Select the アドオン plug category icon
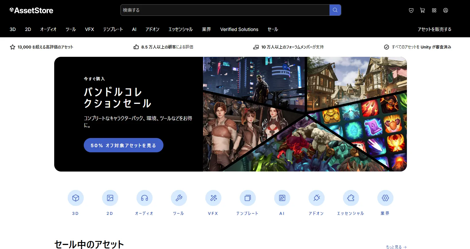This screenshot has height=249, width=470. coord(317,198)
